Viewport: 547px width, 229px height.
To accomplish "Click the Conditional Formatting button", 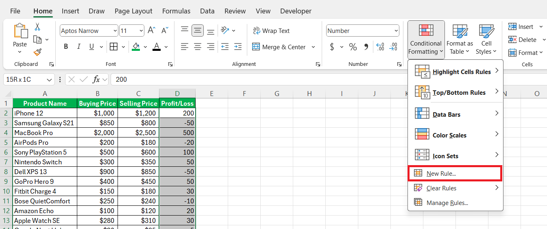I will click(x=426, y=39).
